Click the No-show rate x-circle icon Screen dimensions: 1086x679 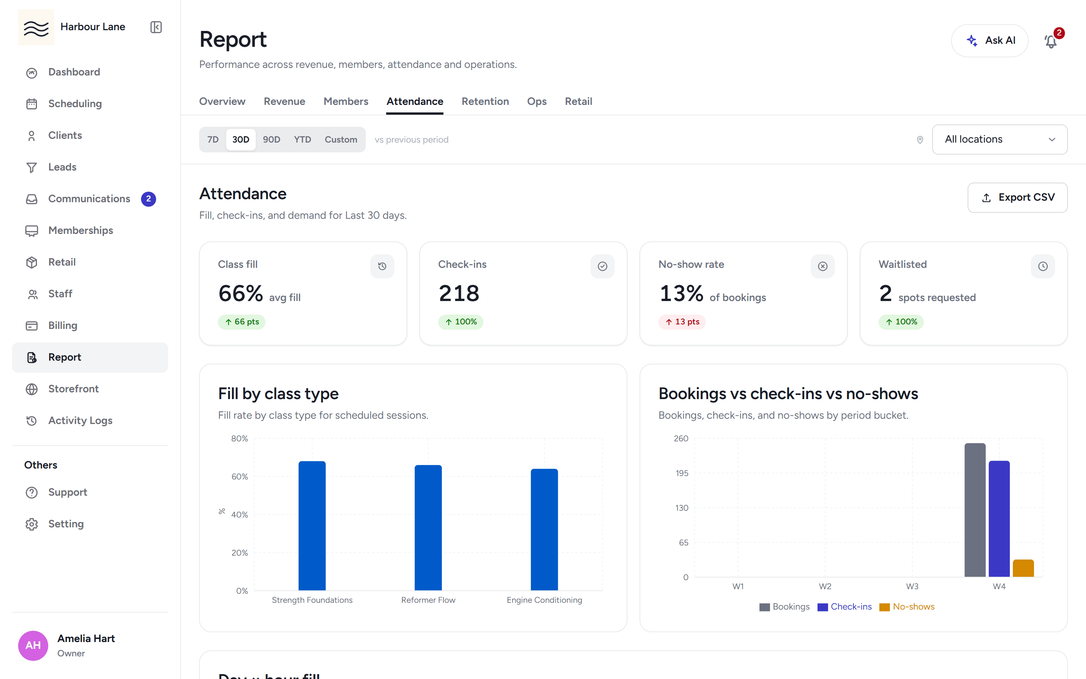pyautogui.click(x=822, y=266)
